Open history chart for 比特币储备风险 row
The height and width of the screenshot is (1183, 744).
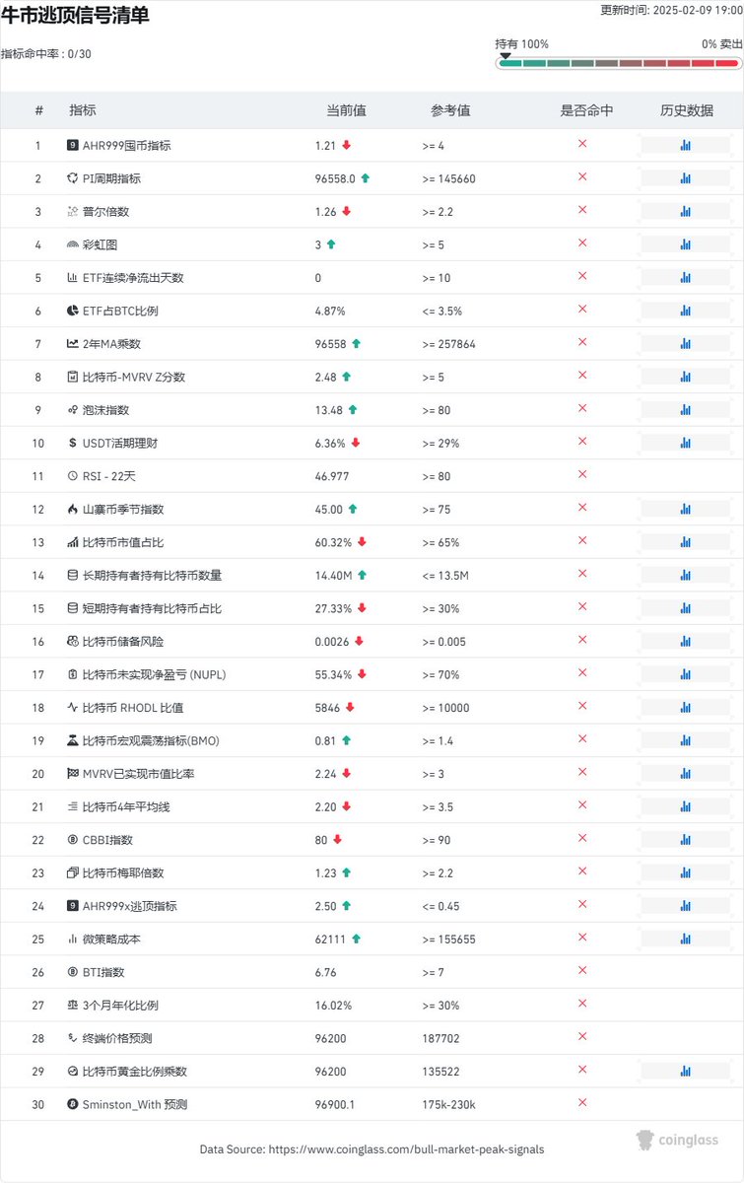tap(685, 641)
